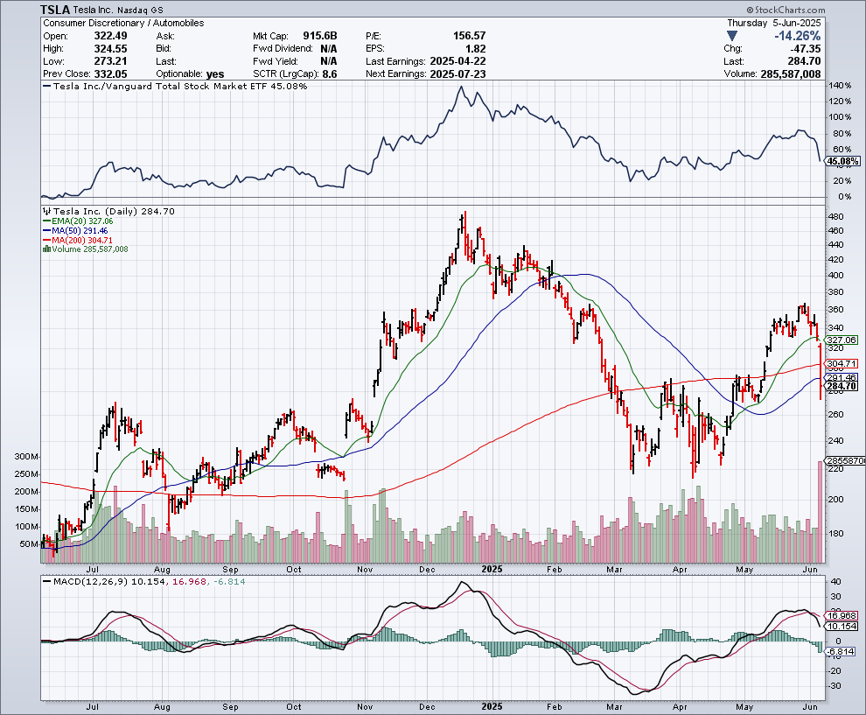Click the EMA(20) 327.06 legend entry
Image resolution: width=866 pixels, height=715 pixels.
(78, 221)
